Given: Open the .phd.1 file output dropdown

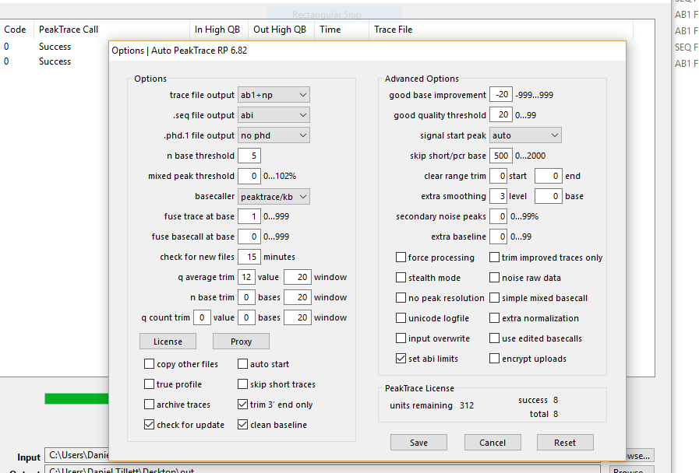Looking at the screenshot, I should [274, 135].
